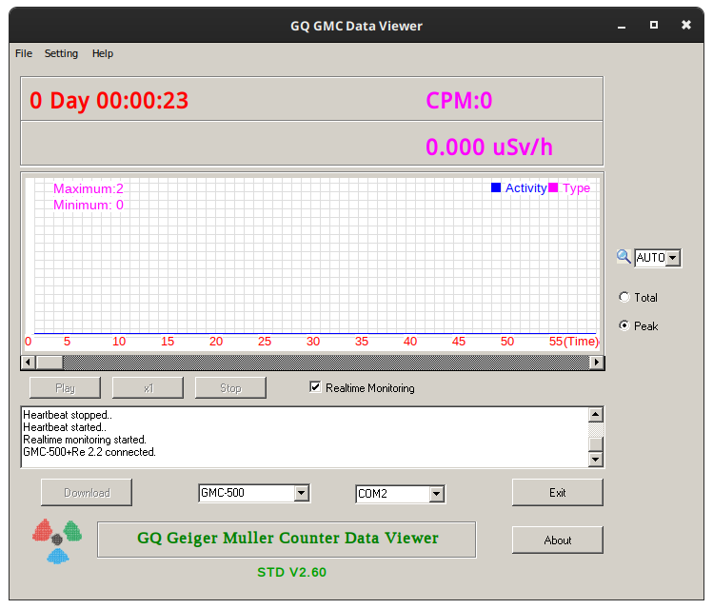Click the Stop button
The image size is (713, 609).
230,387
